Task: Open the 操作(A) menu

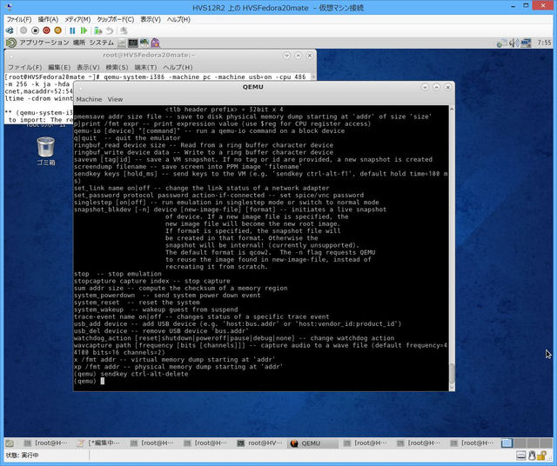Action: [49, 19]
